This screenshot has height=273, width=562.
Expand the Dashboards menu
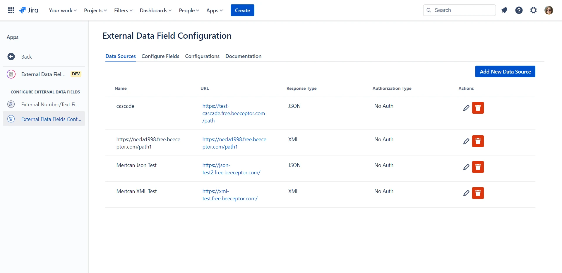pos(156,10)
